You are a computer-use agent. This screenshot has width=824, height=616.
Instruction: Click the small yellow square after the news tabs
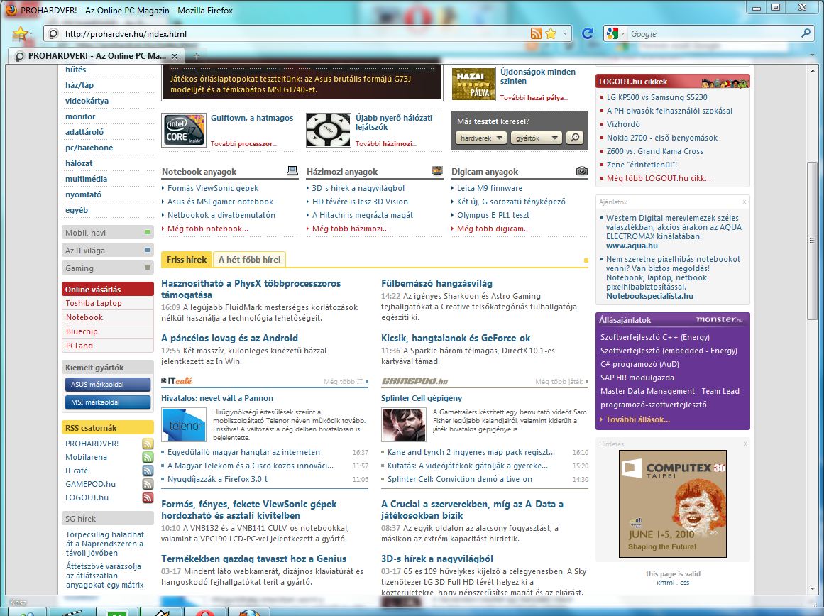click(586, 260)
